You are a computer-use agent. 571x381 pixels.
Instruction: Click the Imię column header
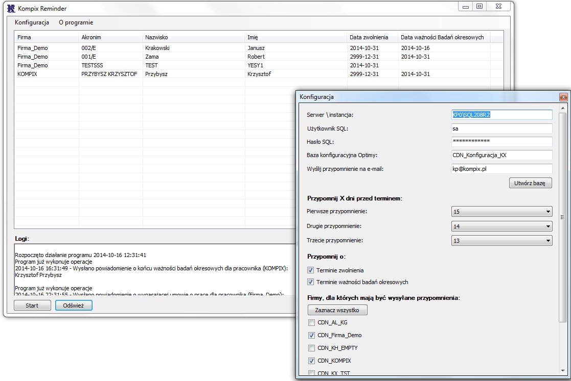click(x=295, y=37)
